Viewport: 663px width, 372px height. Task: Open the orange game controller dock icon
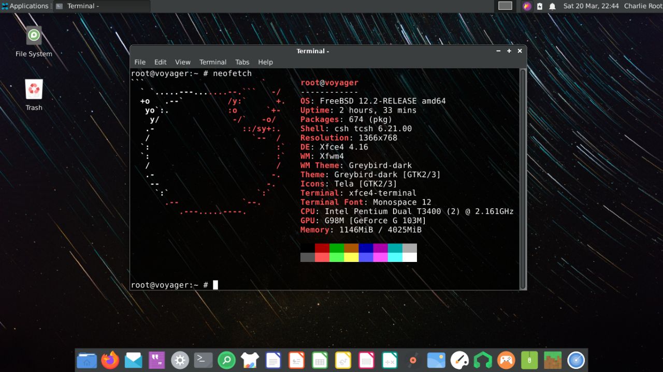507,360
